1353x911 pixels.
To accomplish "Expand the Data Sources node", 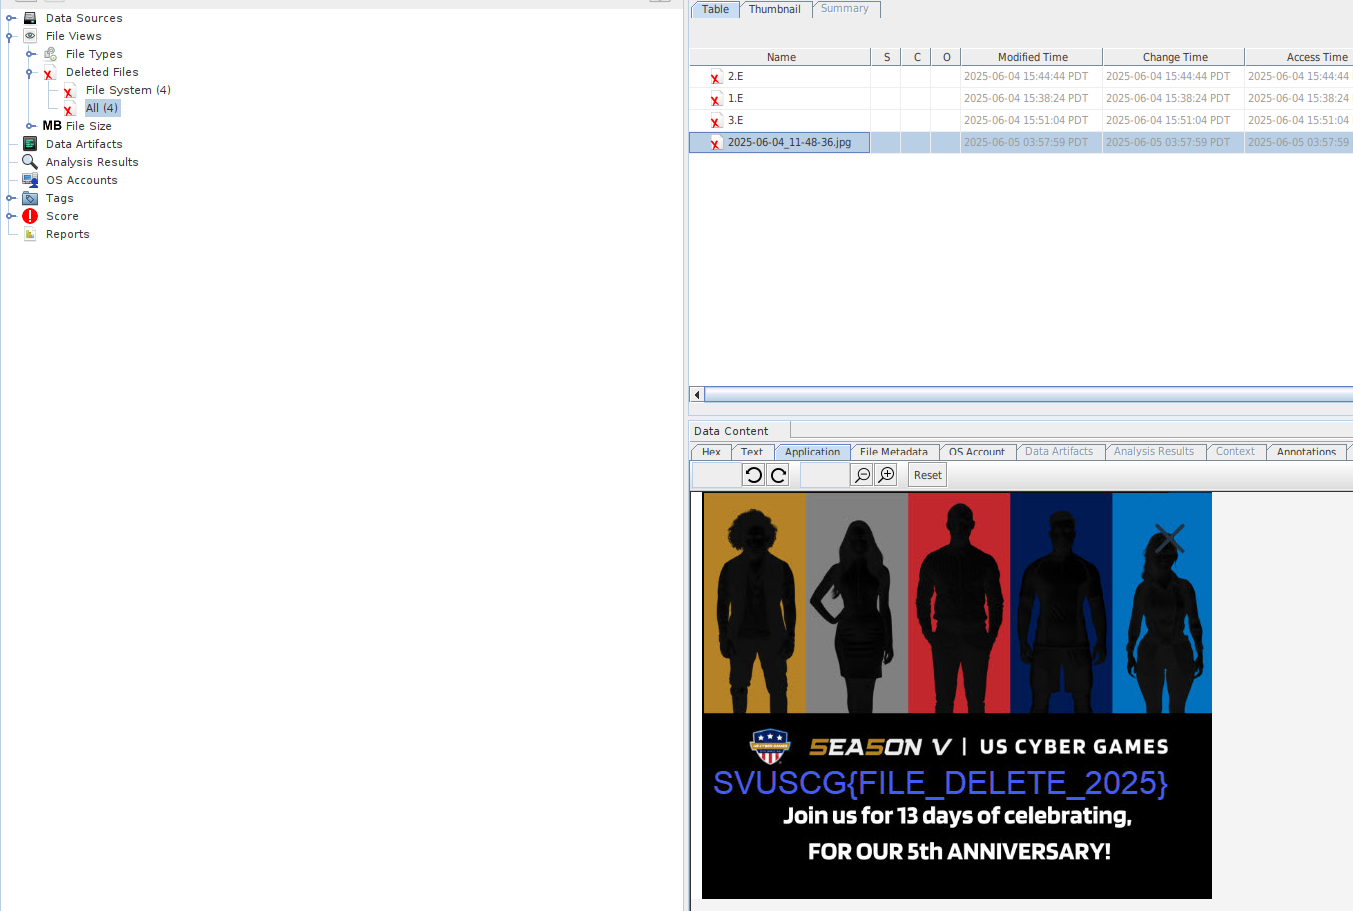I will click(x=10, y=18).
